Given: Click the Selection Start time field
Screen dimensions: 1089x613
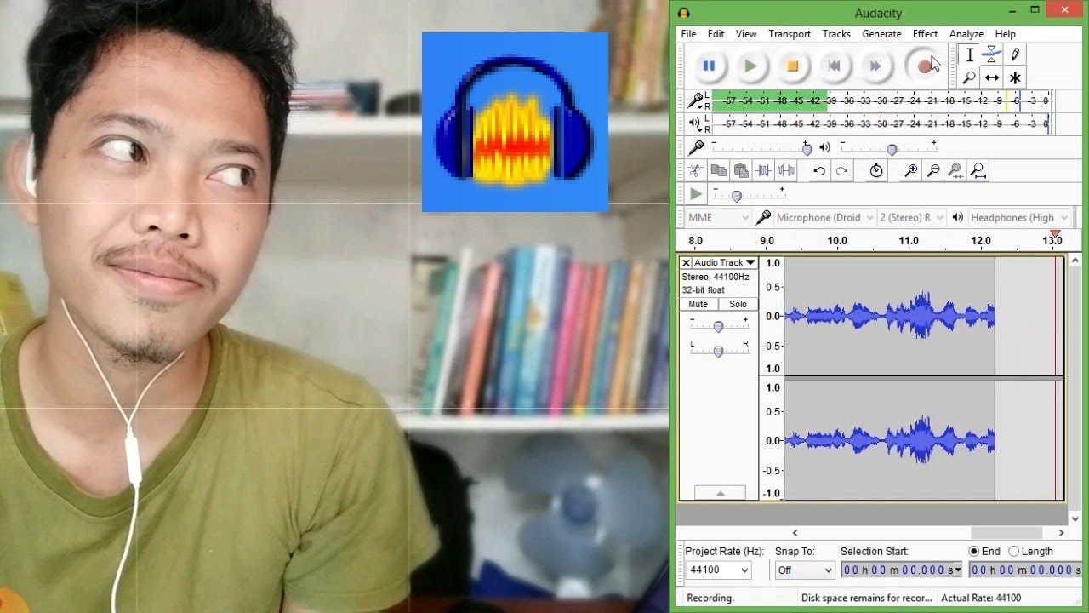Looking at the screenshot, I should point(902,570).
